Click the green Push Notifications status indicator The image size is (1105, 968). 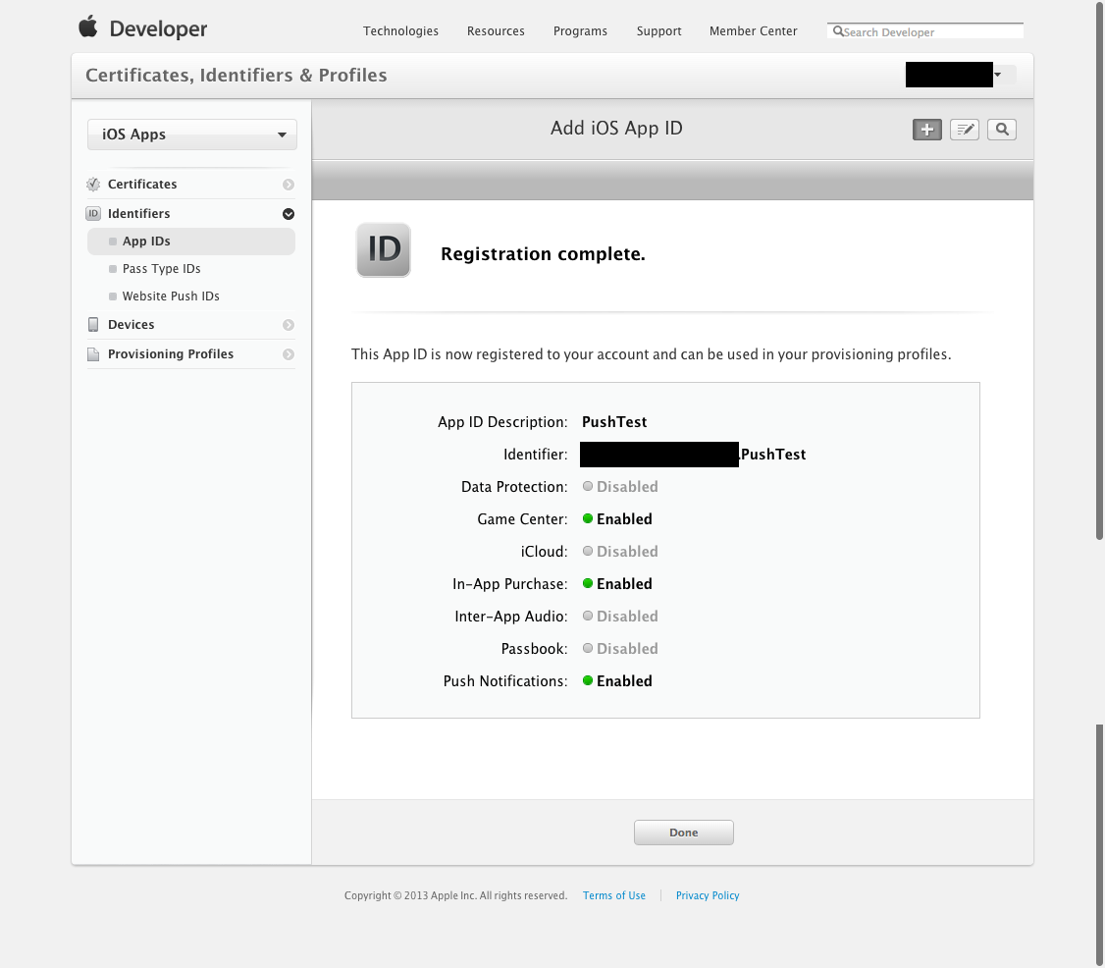click(588, 681)
